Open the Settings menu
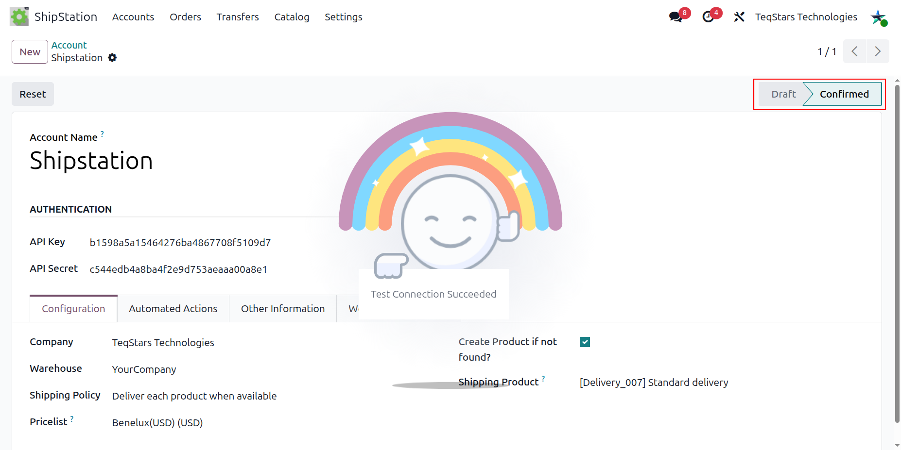 point(344,17)
